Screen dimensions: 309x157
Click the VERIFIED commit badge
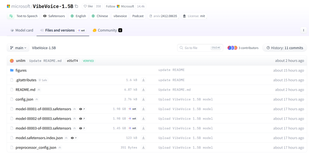88,61
